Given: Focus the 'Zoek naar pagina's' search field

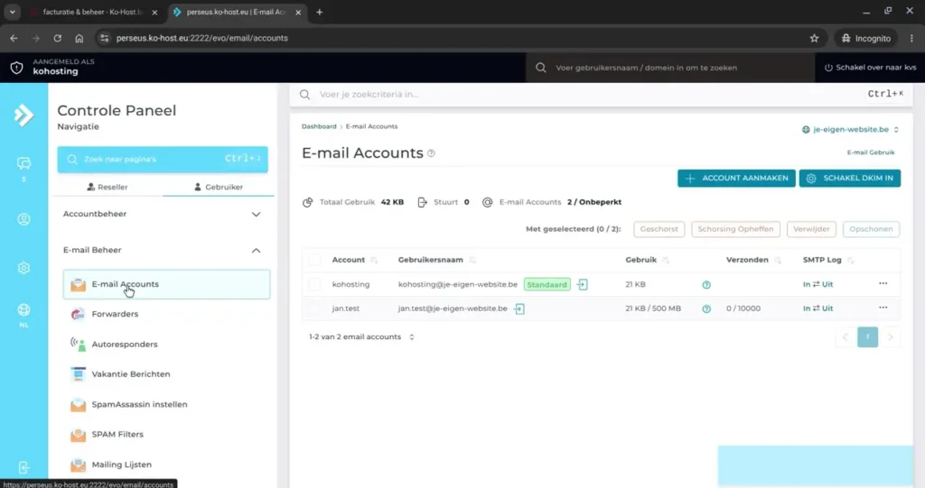Looking at the screenshot, I should (x=163, y=159).
